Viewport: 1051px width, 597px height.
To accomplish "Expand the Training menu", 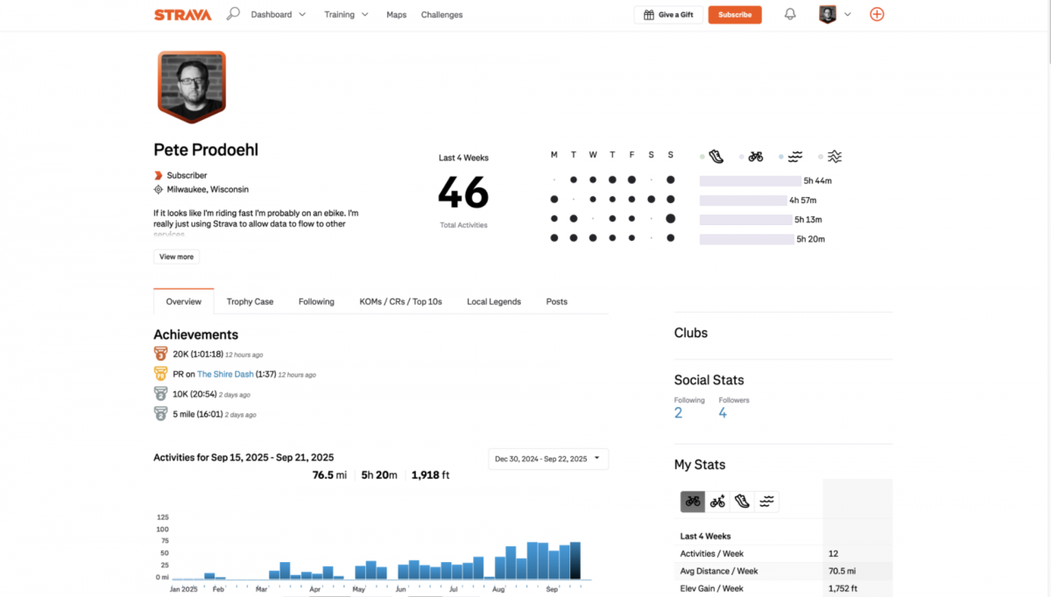I will (346, 15).
